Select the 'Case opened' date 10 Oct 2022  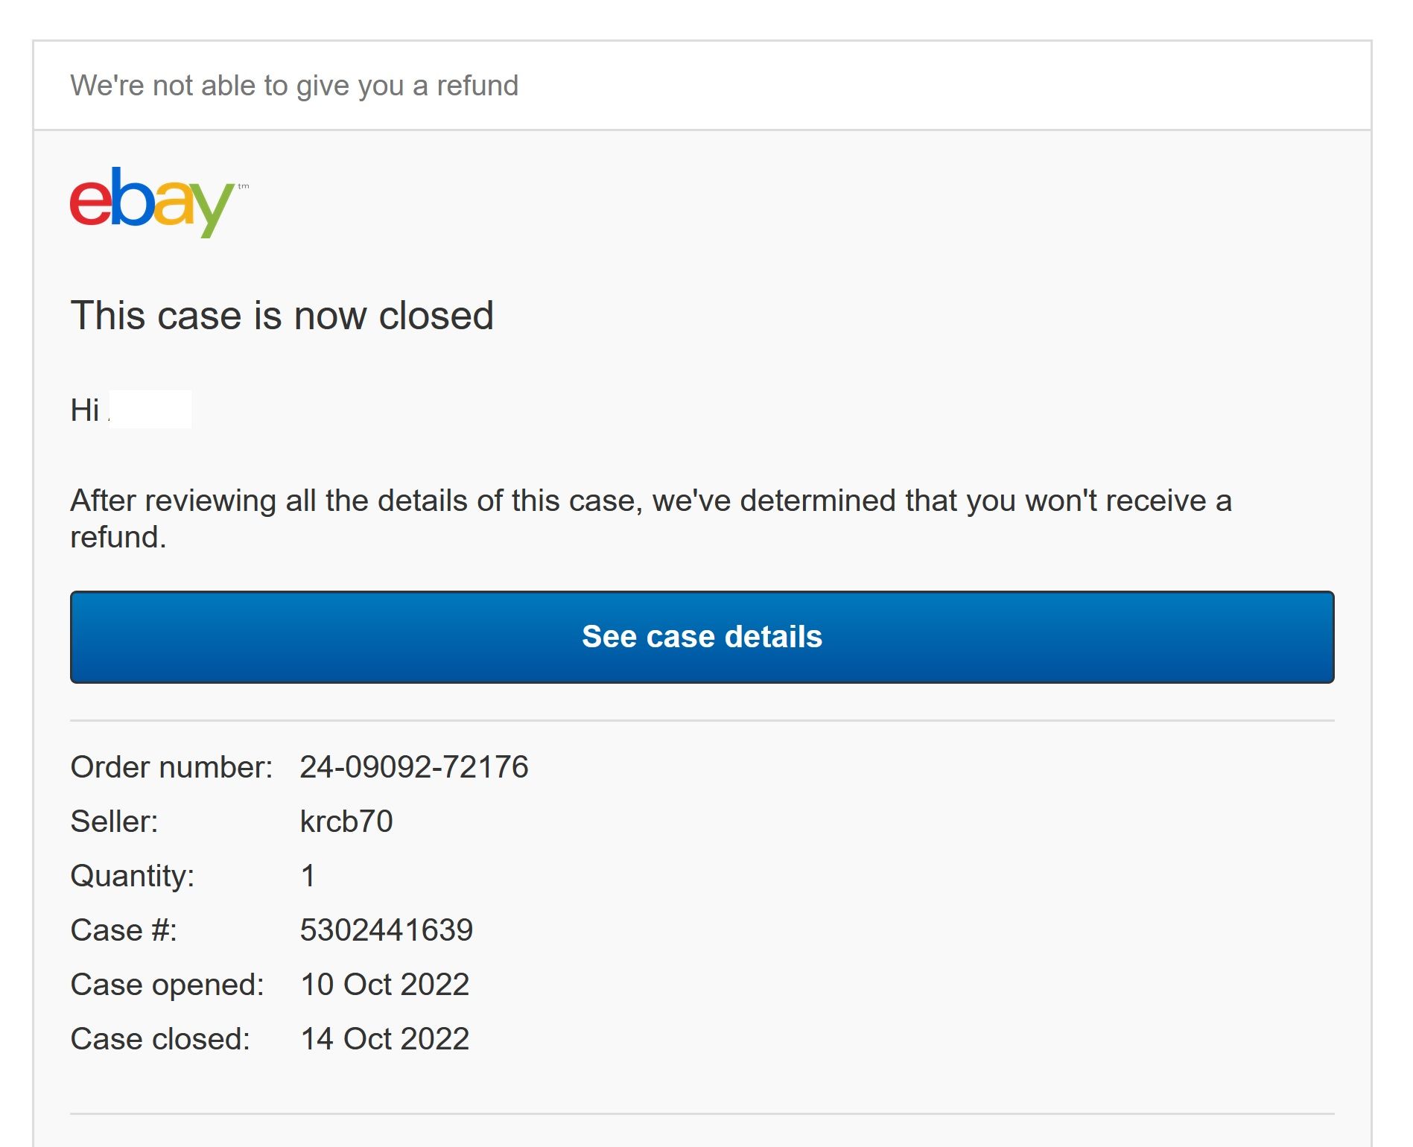(x=384, y=983)
